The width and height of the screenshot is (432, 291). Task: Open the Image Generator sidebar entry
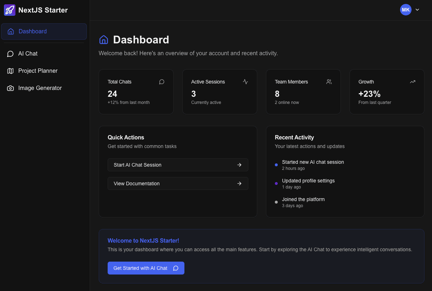point(40,88)
